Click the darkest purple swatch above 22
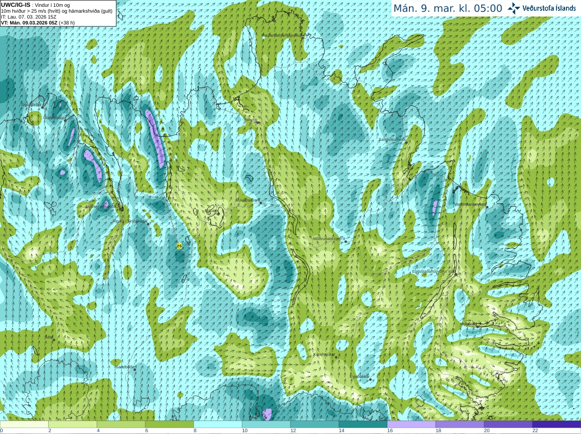Image resolution: width=581 pixels, height=434 pixels. pos(556,424)
